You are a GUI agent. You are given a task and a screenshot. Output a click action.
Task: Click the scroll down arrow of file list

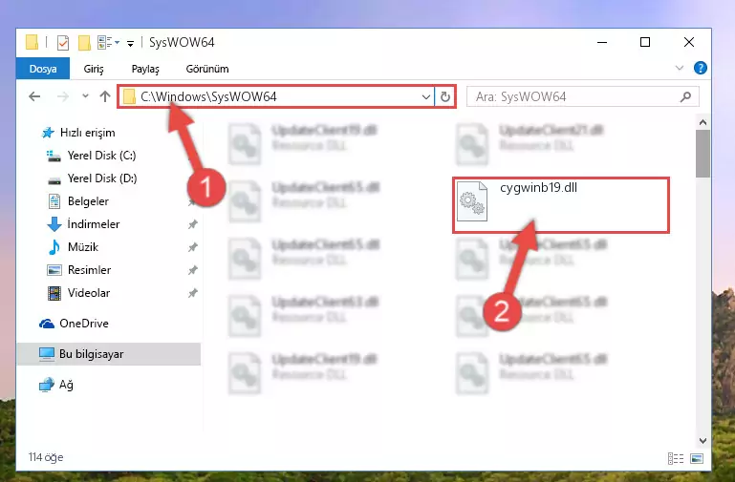click(x=703, y=440)
